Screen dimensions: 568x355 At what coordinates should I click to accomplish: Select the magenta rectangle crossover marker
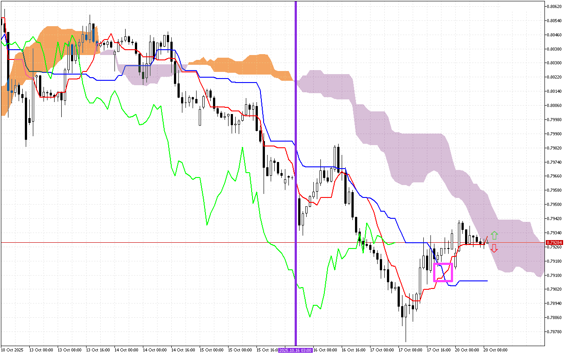(x=443, y=272)
